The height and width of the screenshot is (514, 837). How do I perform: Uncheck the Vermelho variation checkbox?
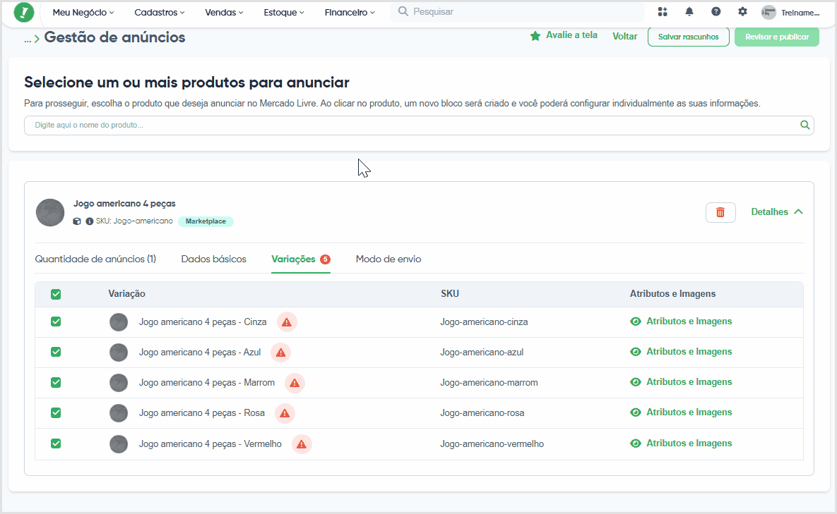[x=56, y=443]
